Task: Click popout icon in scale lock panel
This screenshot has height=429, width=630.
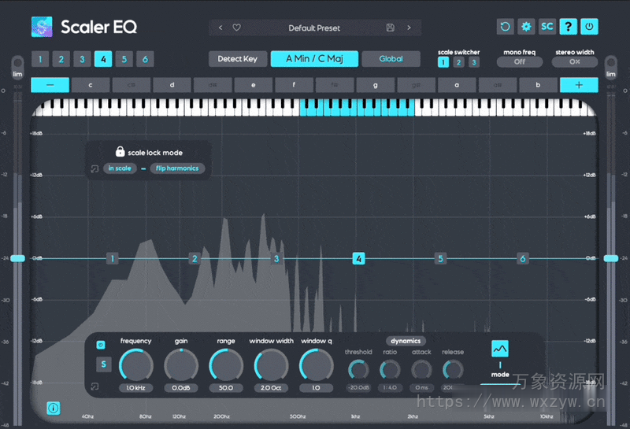Action: tap(94, 168)
